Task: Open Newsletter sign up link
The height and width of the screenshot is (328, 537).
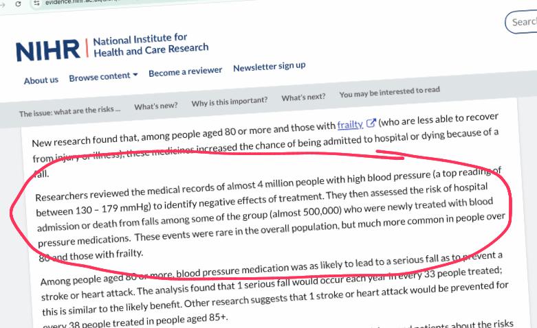Action: point(269,67)
